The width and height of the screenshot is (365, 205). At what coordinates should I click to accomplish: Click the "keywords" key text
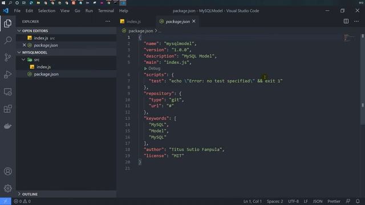[x=156, y=118]
